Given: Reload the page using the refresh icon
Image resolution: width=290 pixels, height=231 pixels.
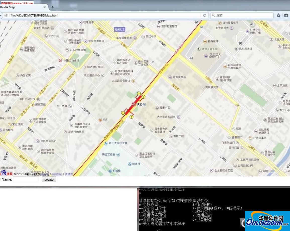Looking at the screenshot, I should (205, 15).
